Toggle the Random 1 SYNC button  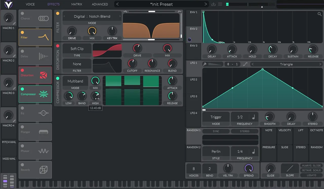216,131
